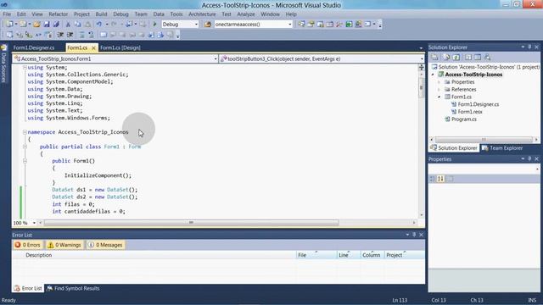Image resolution: width=543 pixels, height=305 pixels.
Task: Close the Form1.cs editor tab
Action: [93, 48]
